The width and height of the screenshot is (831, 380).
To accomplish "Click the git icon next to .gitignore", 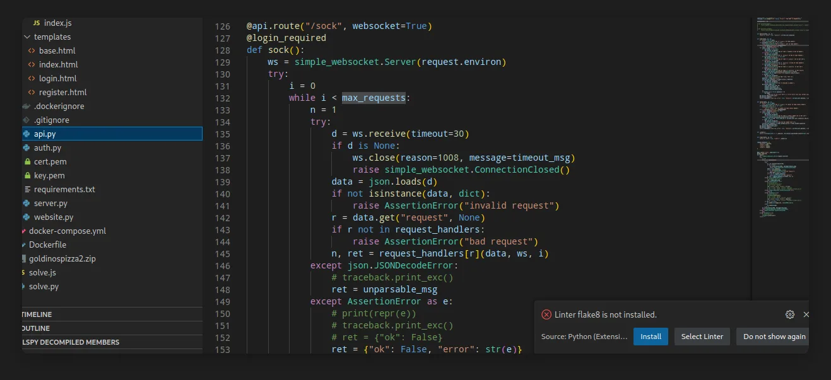I will point(27,120).
